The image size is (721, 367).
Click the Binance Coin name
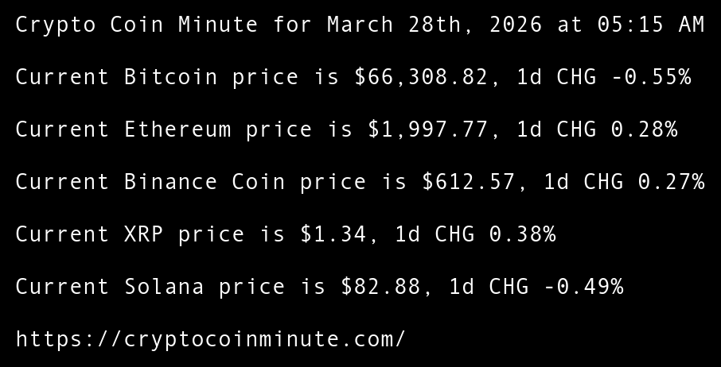tap(205, 182)
